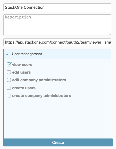Focus the StackOne Connection name field
Image resolution: width=116 pixels, height=149 pixels.
pyautogui.click(x=57, y=7)
